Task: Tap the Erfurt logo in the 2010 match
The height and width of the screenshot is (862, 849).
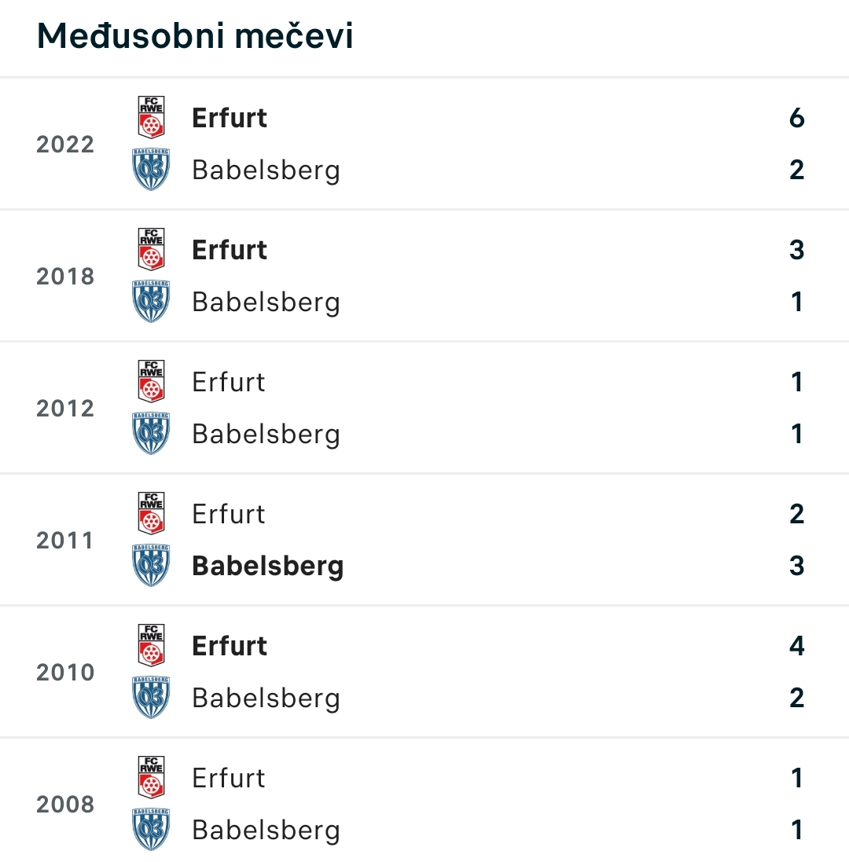Action: click(151, 645)
